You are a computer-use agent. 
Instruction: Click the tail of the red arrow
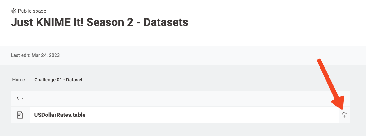(319, 61)
